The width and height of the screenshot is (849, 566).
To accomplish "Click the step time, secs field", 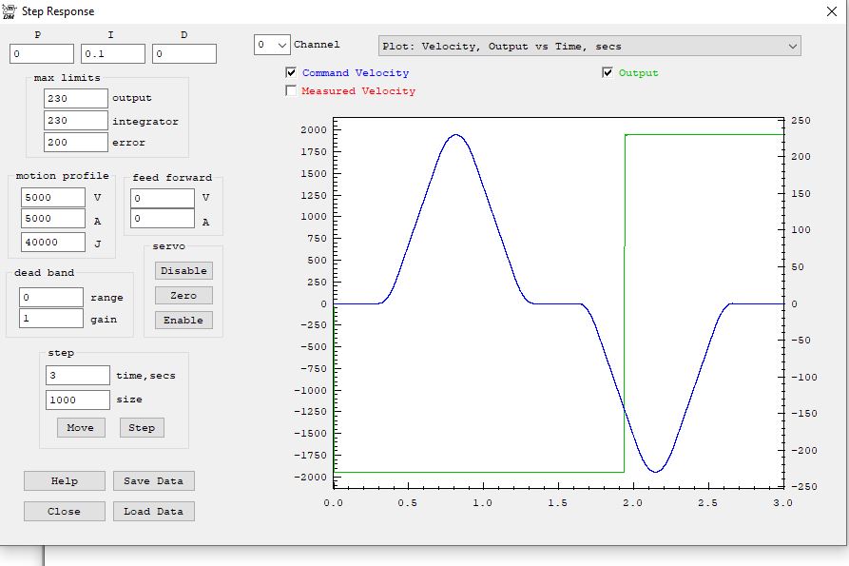I will click(78, 376).
